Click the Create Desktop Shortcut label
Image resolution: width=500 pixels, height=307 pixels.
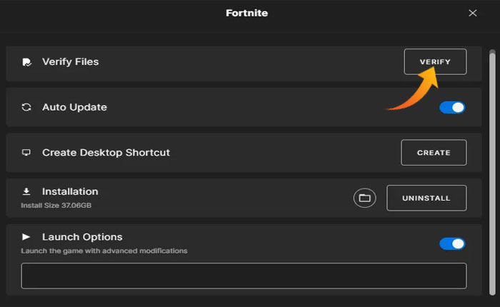point(106,153)
